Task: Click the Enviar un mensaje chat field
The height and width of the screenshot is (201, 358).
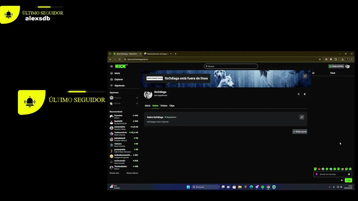Action: tap(333, 174)
